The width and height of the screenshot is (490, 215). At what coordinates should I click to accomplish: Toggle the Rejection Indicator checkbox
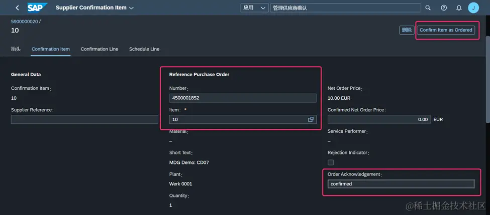[331, 162]
